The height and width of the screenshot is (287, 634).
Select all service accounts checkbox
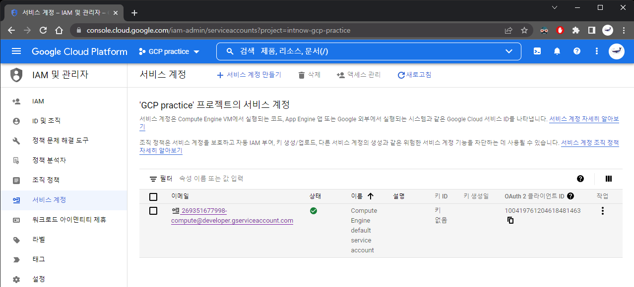(x=153, y=196)
